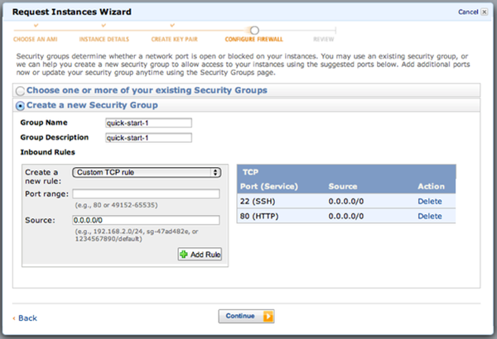Click the '80 (HTTP)' port cell
497x339 pixels.
click(259, 216)
